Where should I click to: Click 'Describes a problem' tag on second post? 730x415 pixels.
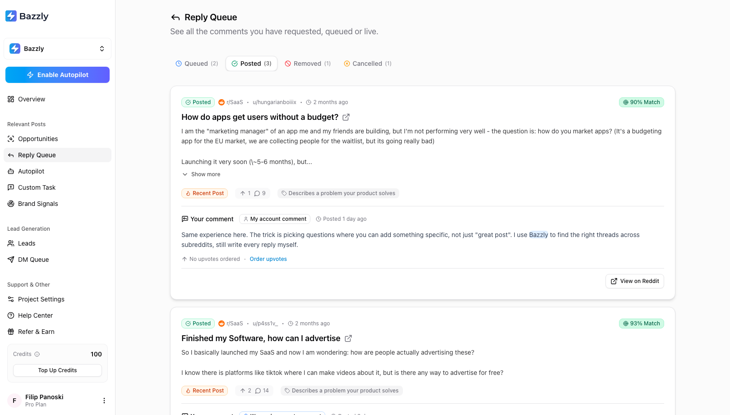pos(342,391)
